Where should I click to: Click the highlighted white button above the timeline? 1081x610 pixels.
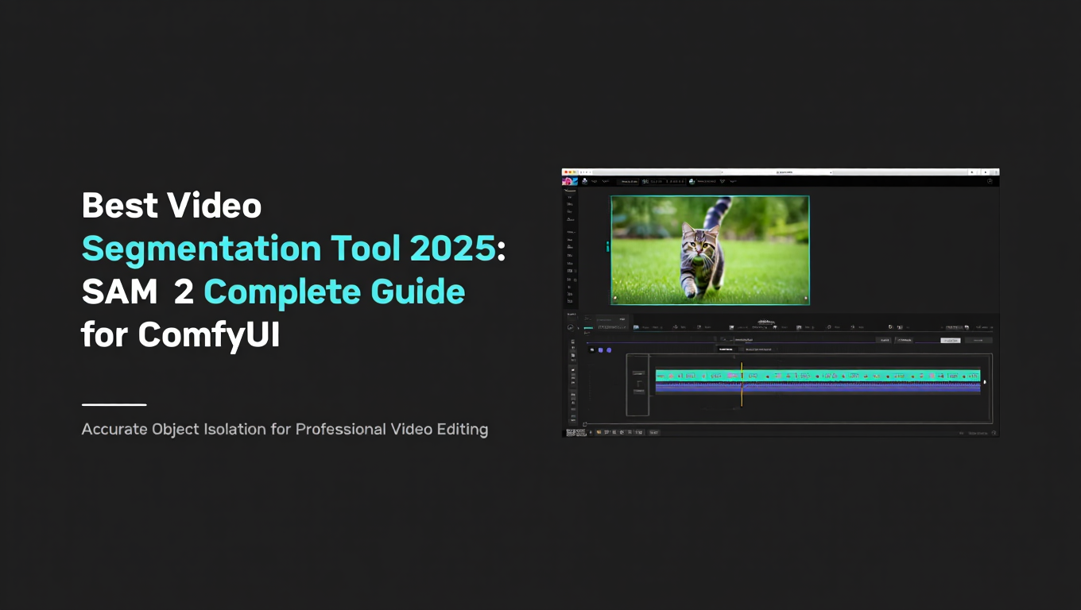pyautogui.click(x=951, y=341)
